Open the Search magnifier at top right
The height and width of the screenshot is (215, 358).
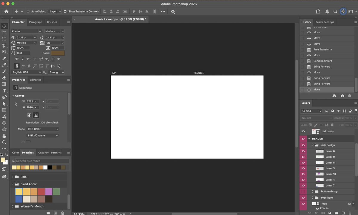point(335,11)
